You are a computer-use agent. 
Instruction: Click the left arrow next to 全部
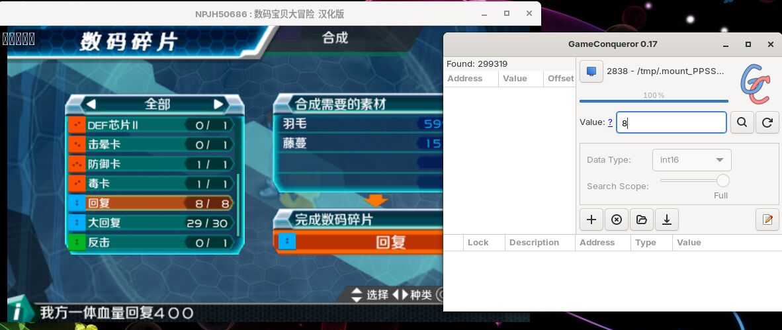[91, 104]
